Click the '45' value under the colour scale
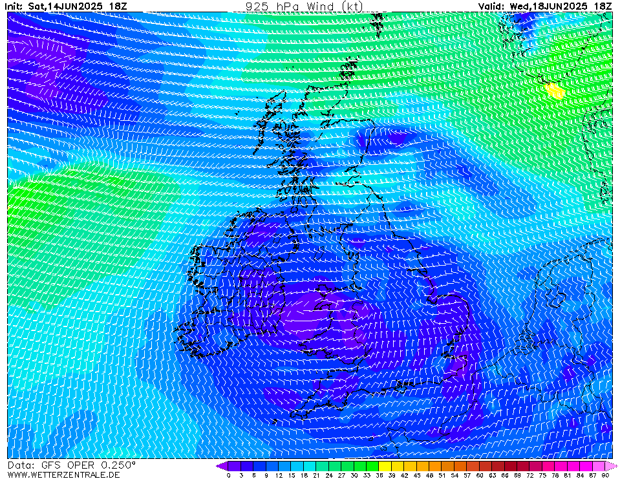 [417, 475]
